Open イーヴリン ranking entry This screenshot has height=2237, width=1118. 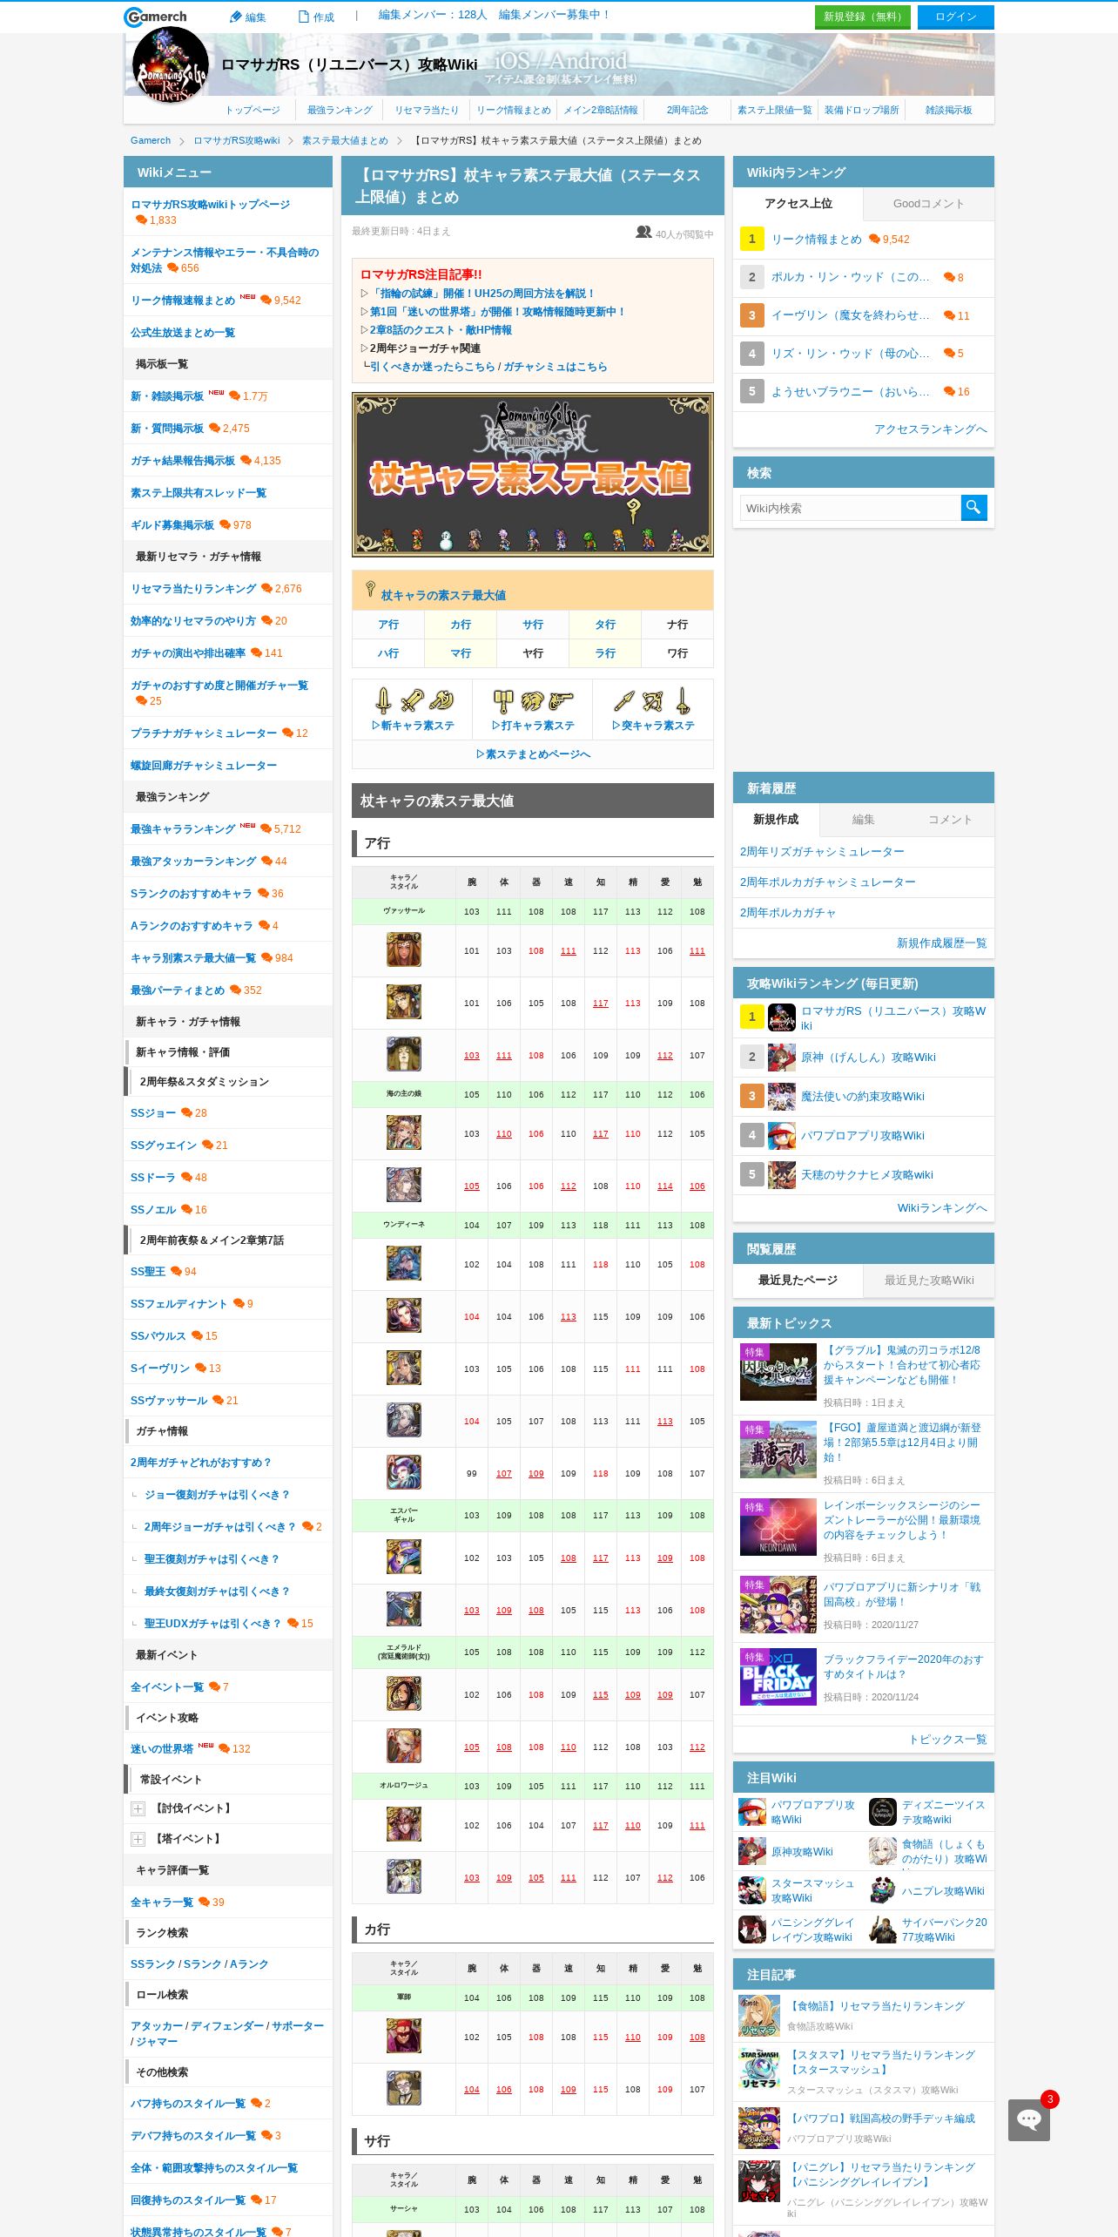tap(850, 315)
